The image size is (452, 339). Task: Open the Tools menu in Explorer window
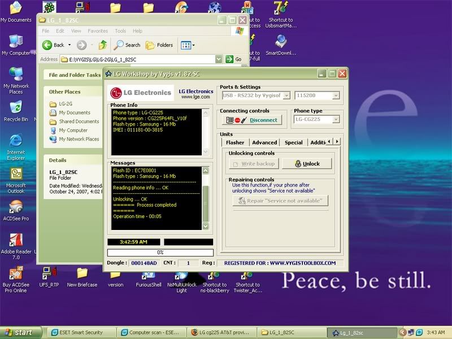click(x=120, y=31)
